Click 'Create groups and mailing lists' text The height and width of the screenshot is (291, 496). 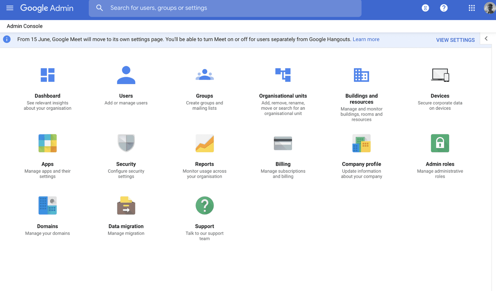tap(205, 105)
